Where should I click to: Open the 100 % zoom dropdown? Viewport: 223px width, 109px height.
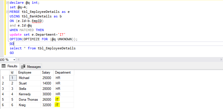[x=14, y=60]
